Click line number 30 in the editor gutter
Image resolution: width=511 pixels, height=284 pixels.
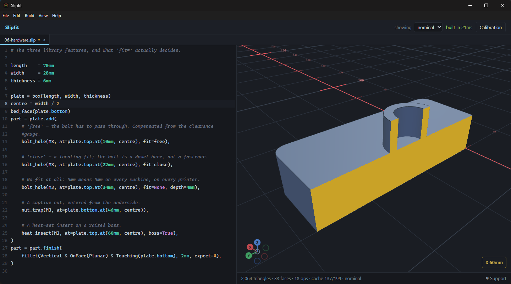[5, 271]
